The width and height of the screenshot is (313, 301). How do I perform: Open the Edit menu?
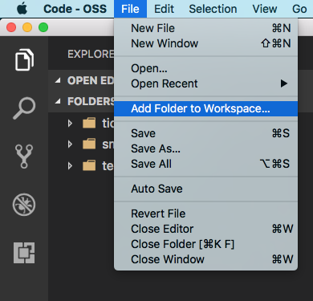165,9
